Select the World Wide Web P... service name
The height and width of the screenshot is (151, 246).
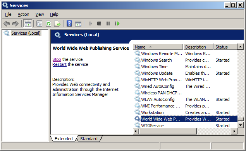(160, 119)
